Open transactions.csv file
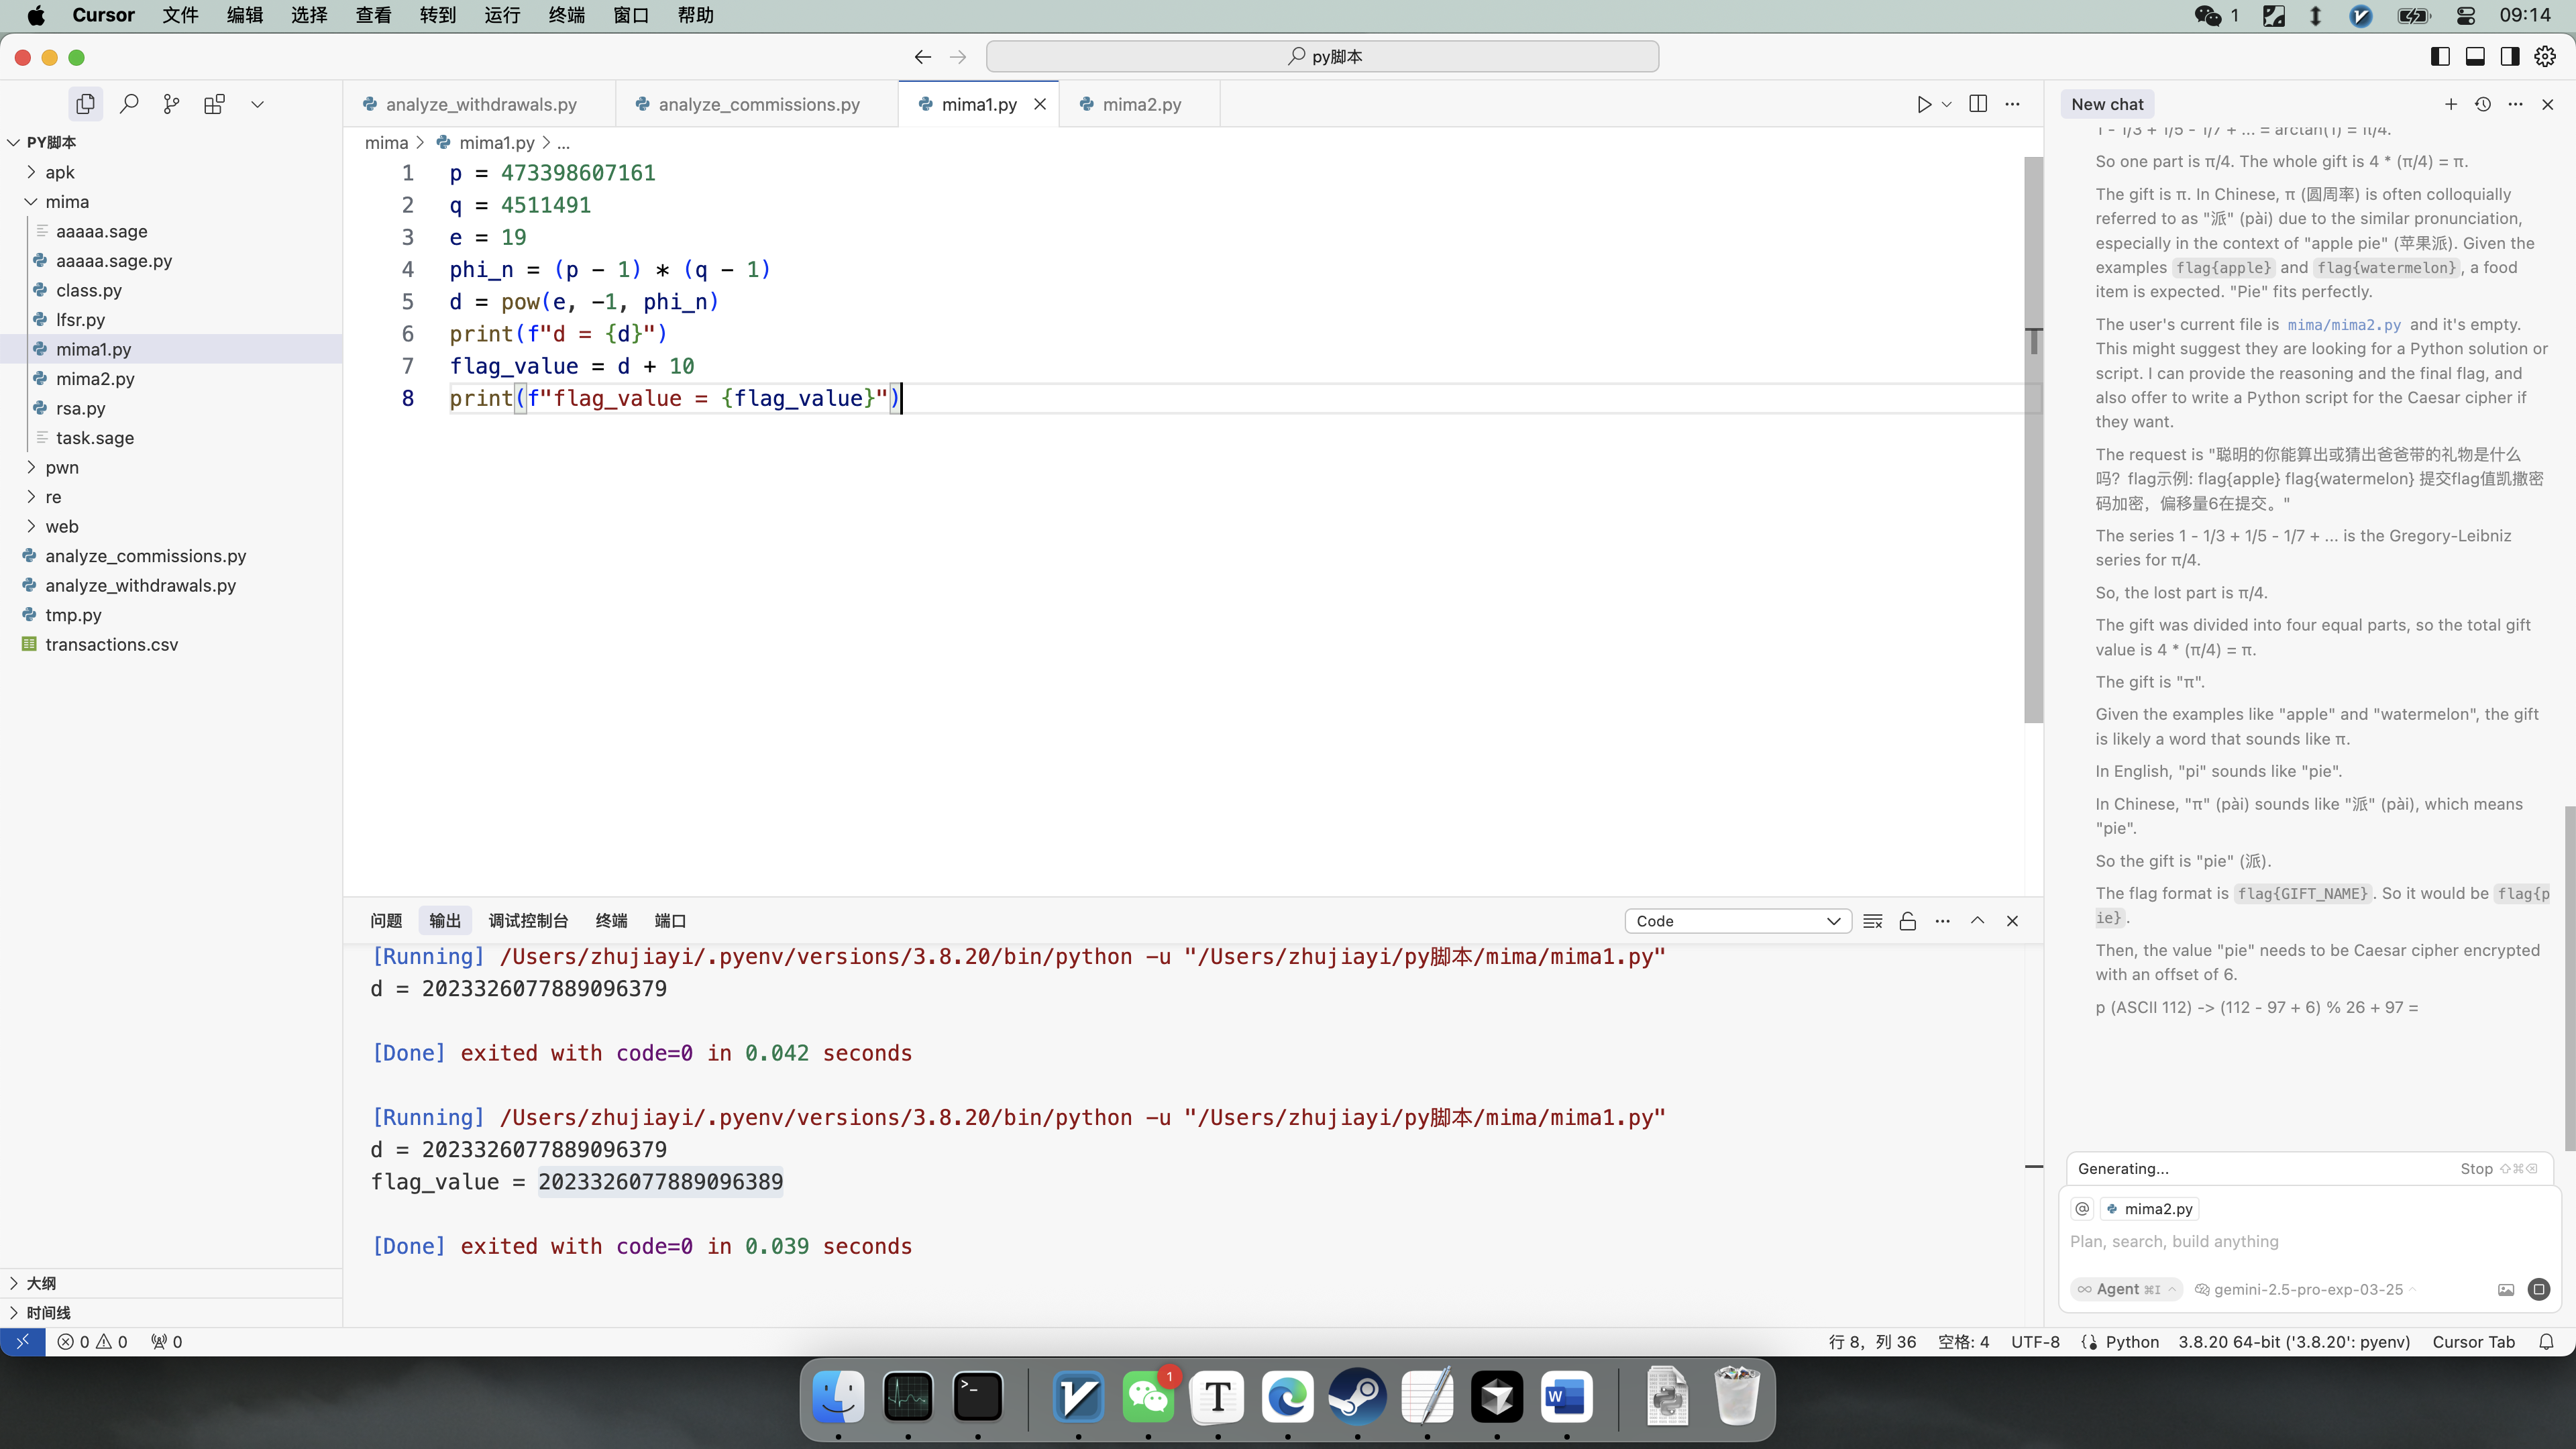The image size is (2576, 1449). coord(111,644)
